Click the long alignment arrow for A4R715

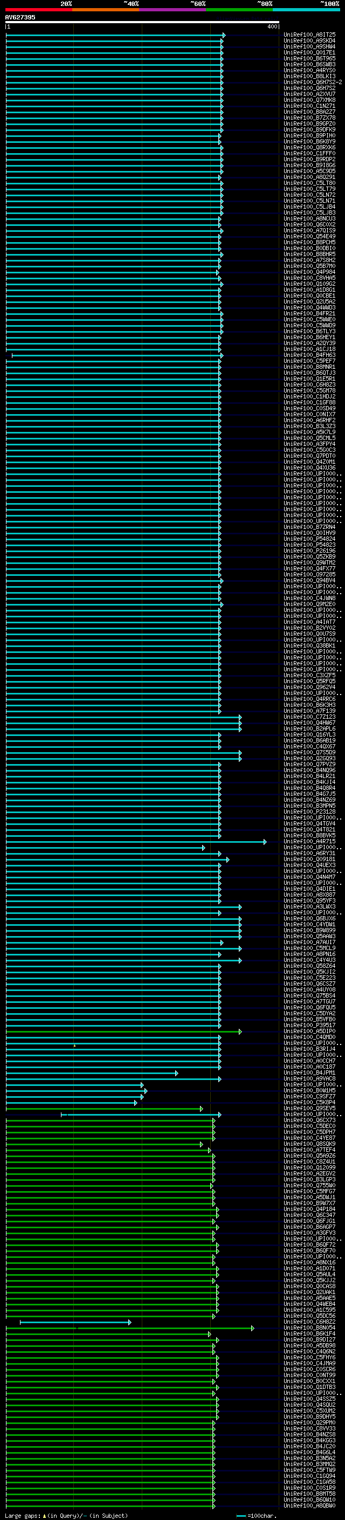136,842
